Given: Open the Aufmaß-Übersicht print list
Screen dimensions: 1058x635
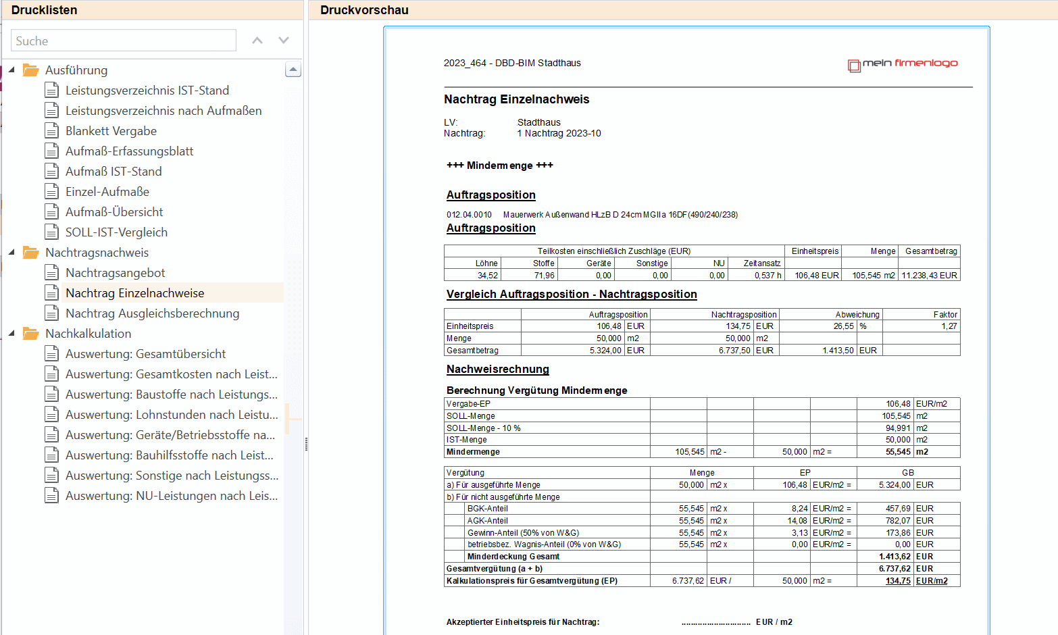Looking at the screenshot, I should click(114, 212).
